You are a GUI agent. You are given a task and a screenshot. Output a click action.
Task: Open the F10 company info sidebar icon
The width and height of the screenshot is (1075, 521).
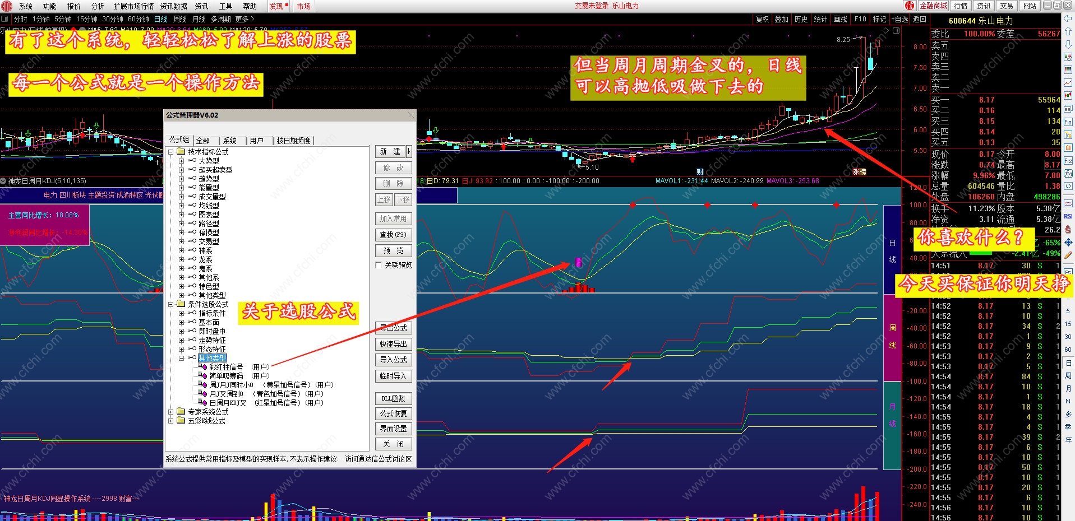coord(1068,122)
